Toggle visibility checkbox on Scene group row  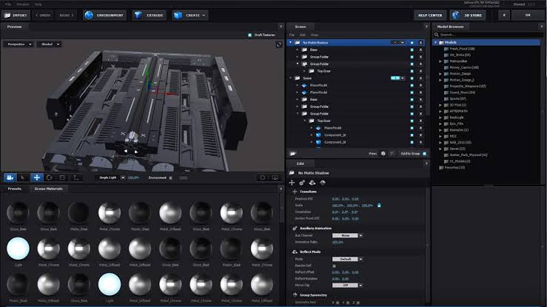pos(412,78)
